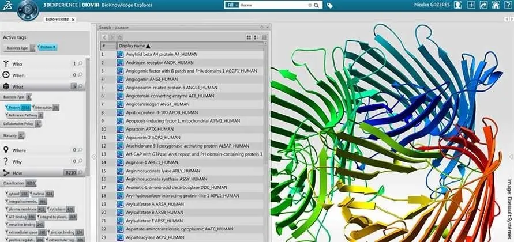The height and width of the screenshot is (242, 514).
Task: Click the add (plus) icon in header
Action: [x=471, y=5]
